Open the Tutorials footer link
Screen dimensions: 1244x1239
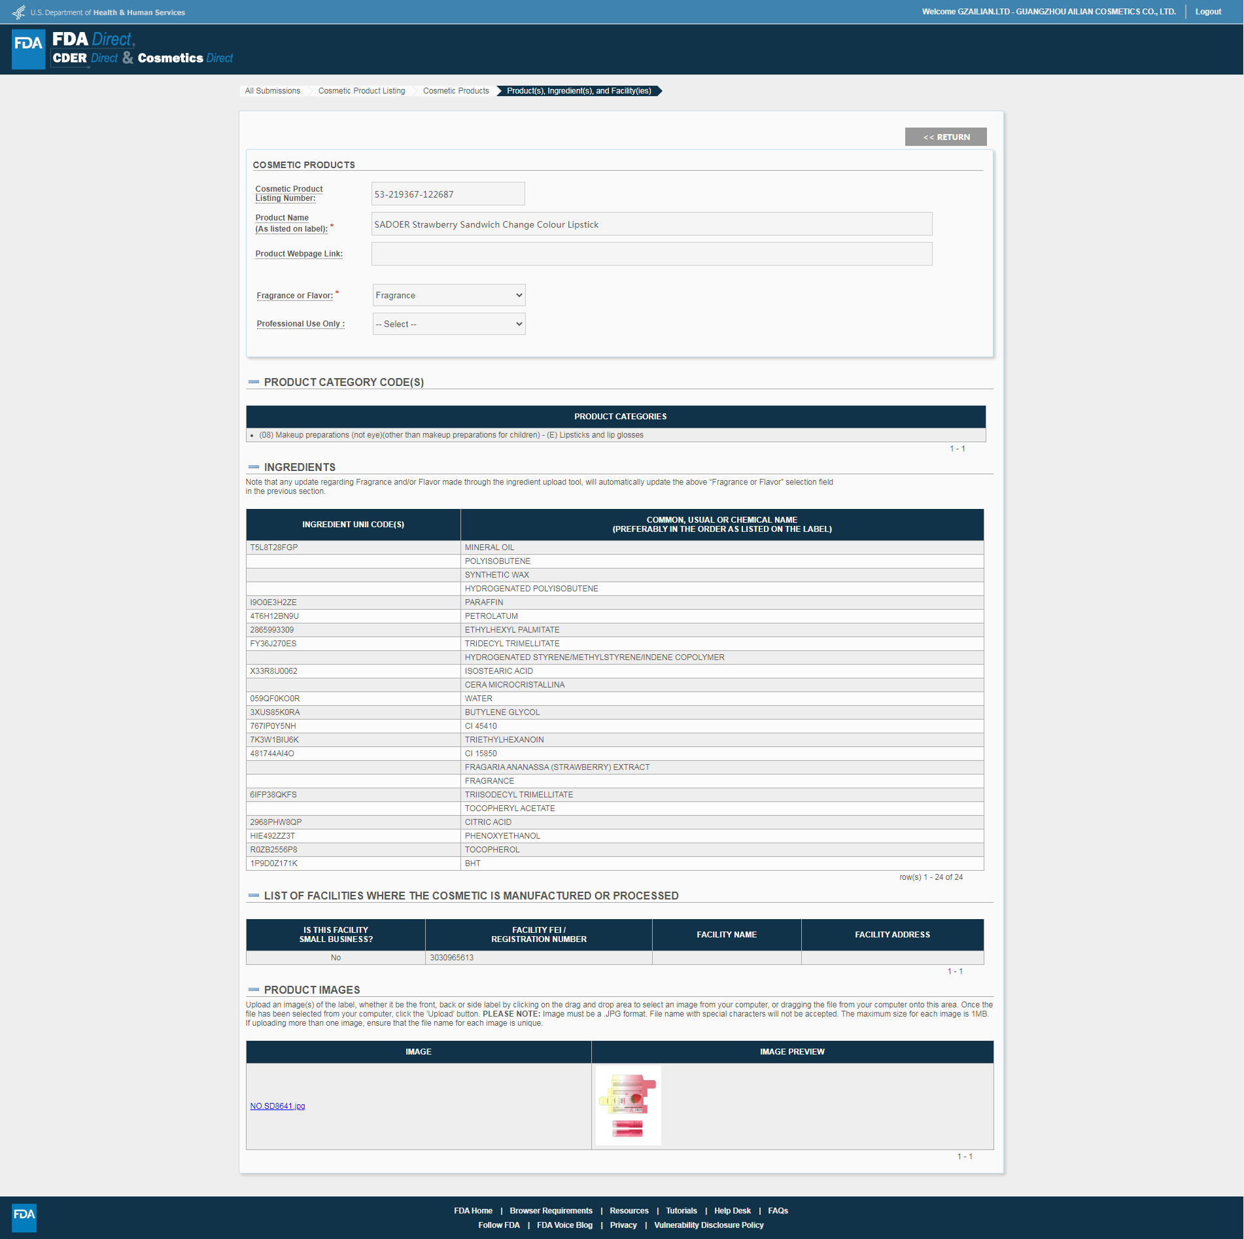(681, 1211)
